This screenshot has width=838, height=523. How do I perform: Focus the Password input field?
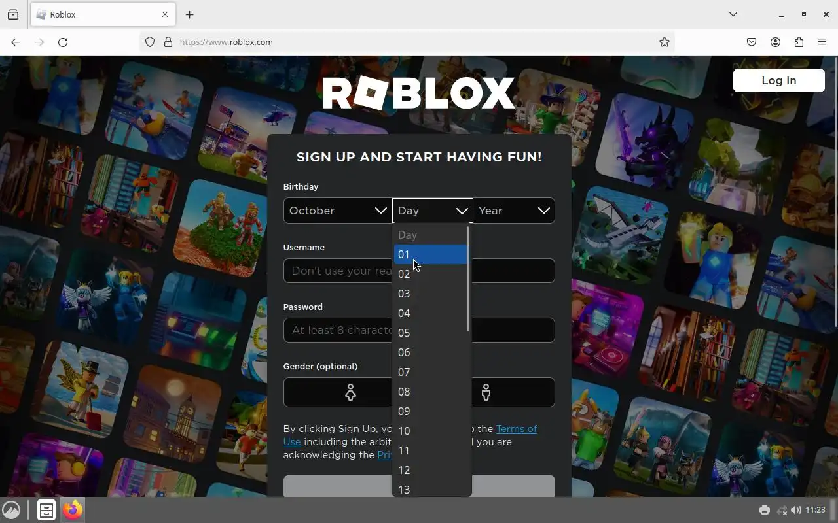(419, 330)
